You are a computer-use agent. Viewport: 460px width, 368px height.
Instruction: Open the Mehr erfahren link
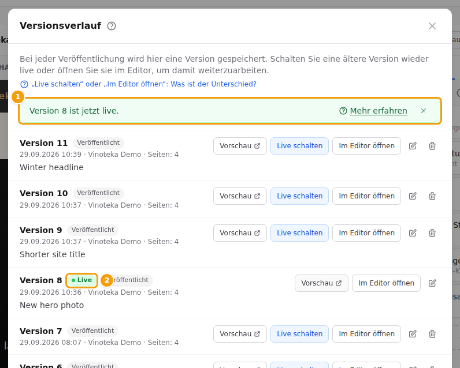[x=373, y=111]
